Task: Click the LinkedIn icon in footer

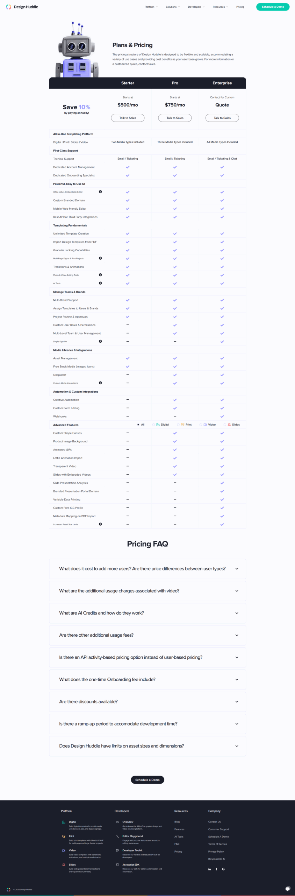Action: [x=210, y=869]
